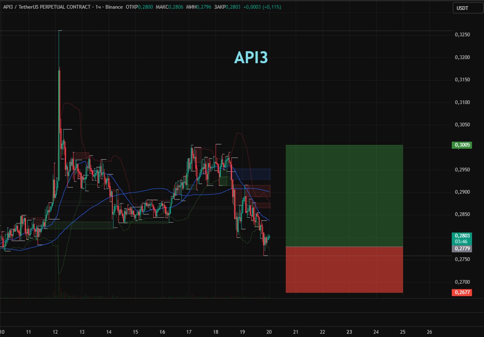Open the USDT currency selector
This screenshot has width=484, height=337.
coord(467,8)
